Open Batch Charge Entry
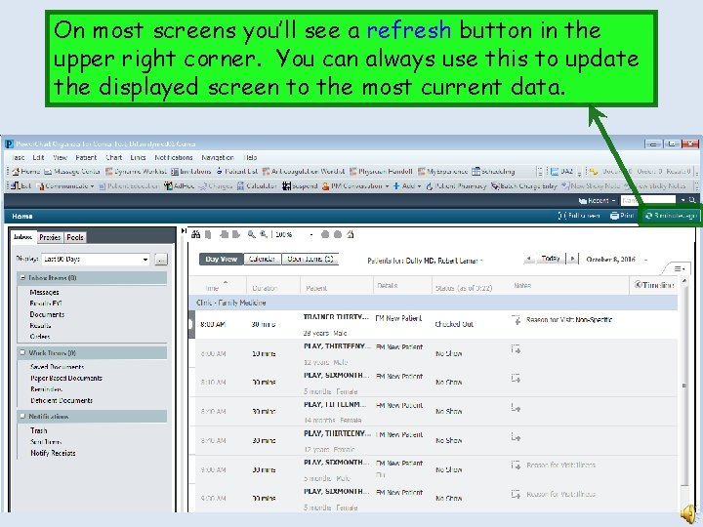 pos(523,185)
